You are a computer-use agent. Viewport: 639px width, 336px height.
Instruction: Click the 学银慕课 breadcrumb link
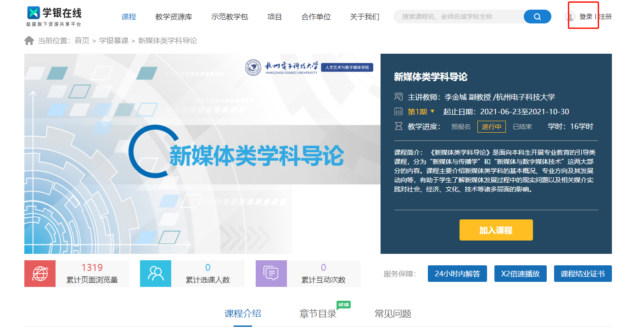pos(114,41)
